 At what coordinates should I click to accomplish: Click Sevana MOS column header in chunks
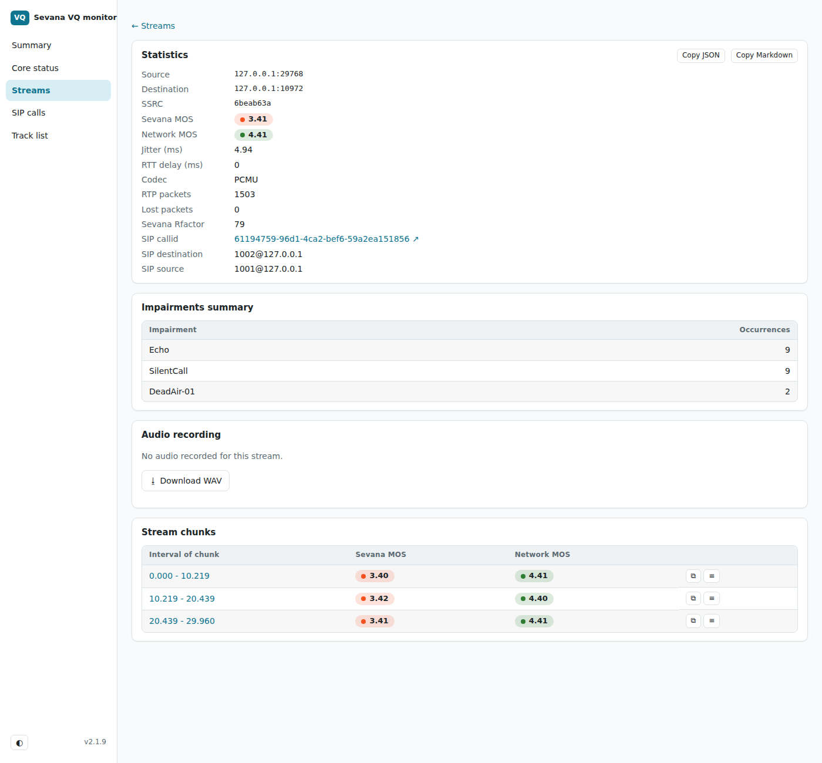tap(380, 555)
